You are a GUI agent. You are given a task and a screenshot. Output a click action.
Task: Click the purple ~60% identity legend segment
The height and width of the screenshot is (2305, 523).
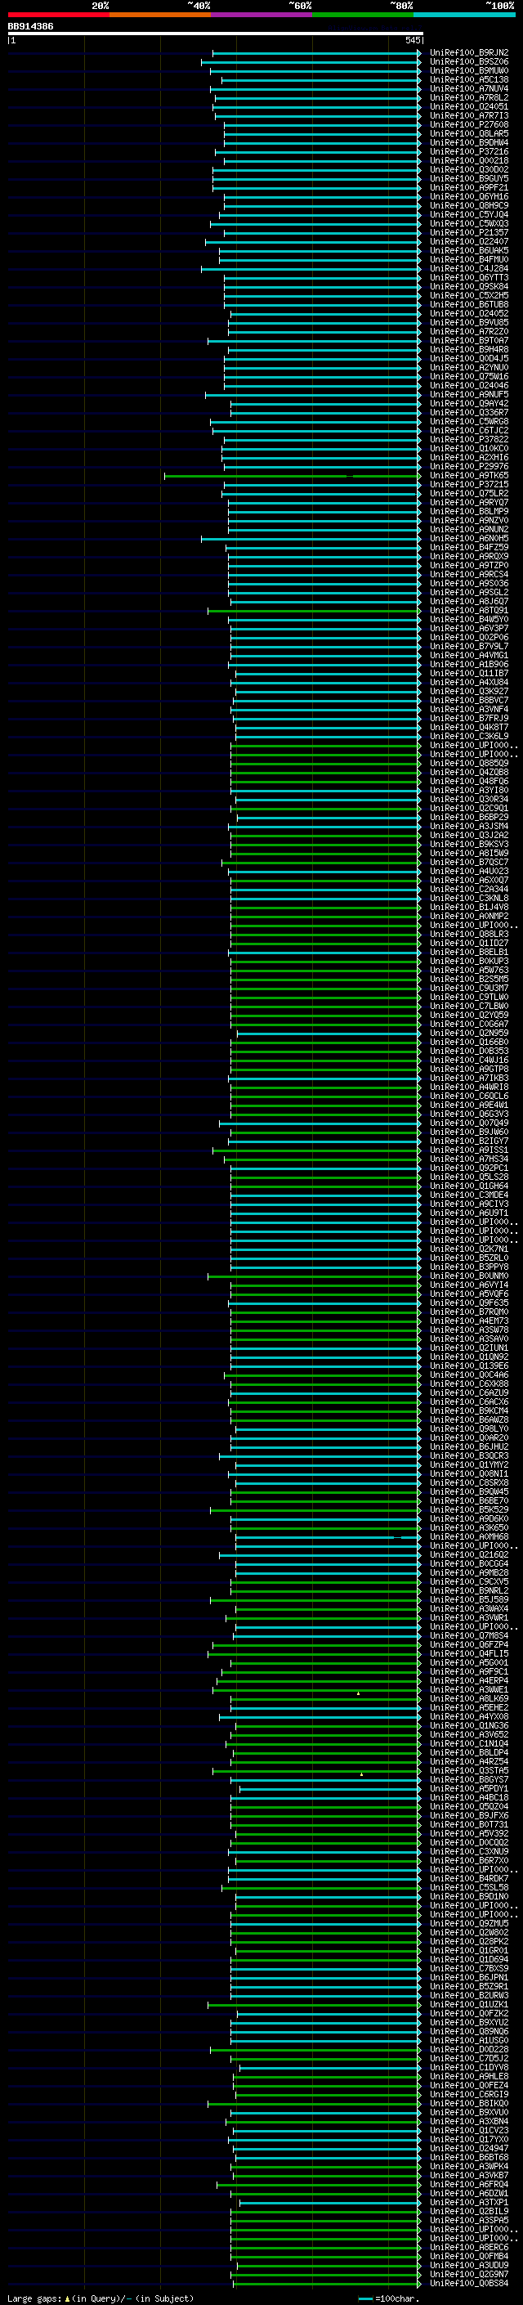click(x=262, y=15)
